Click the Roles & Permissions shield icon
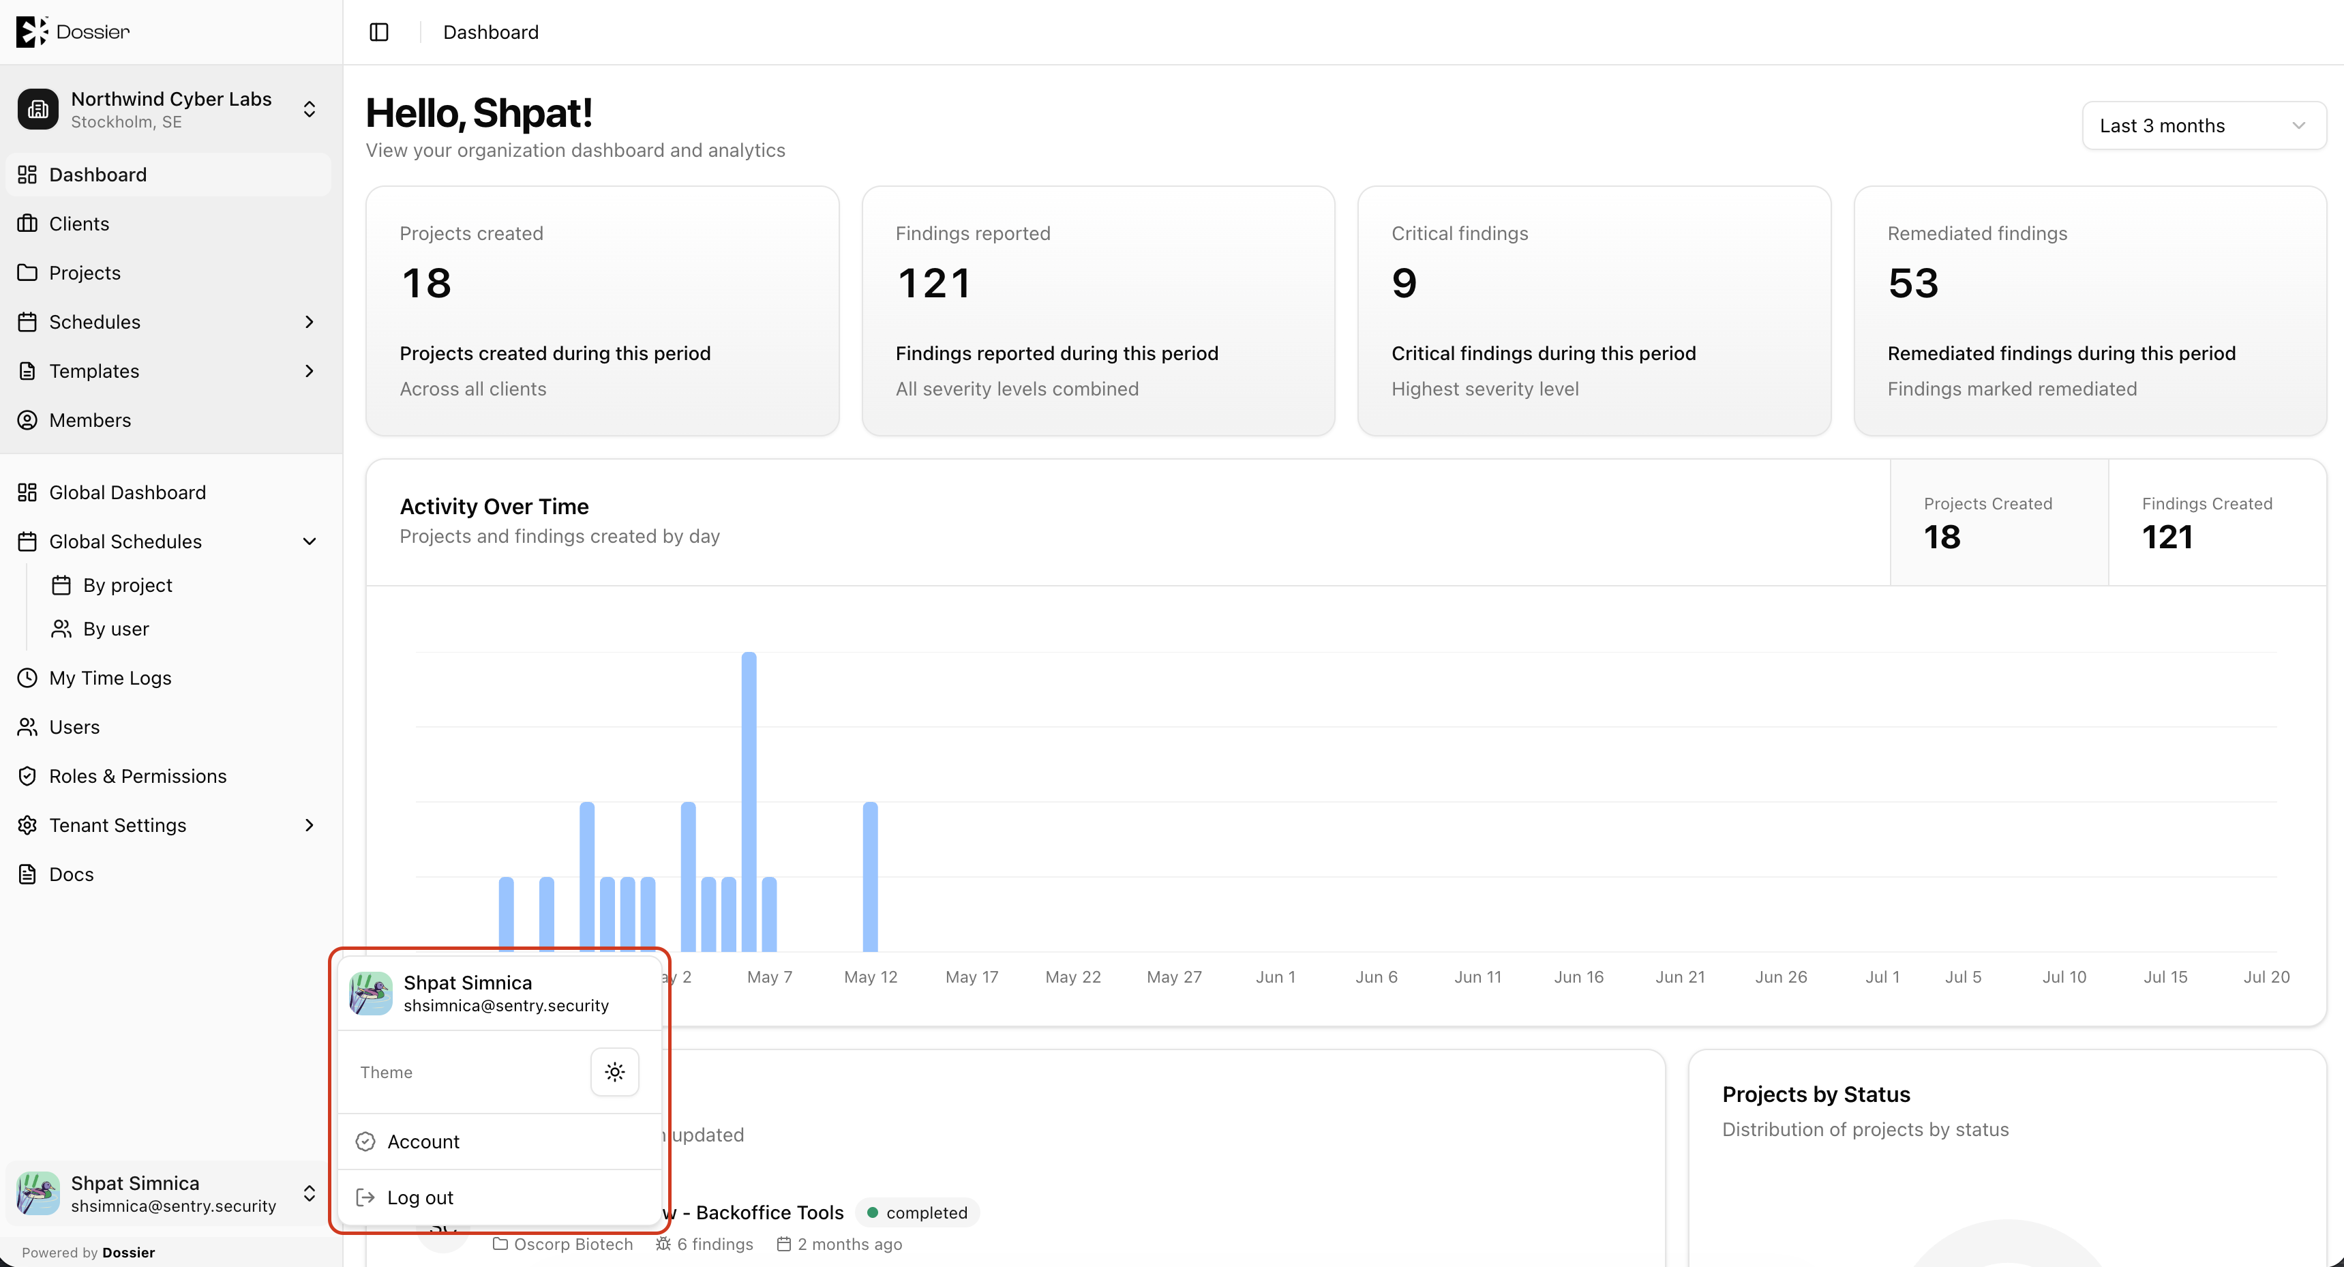This screenshot has height=1267, width=2344. click(27, 777)
